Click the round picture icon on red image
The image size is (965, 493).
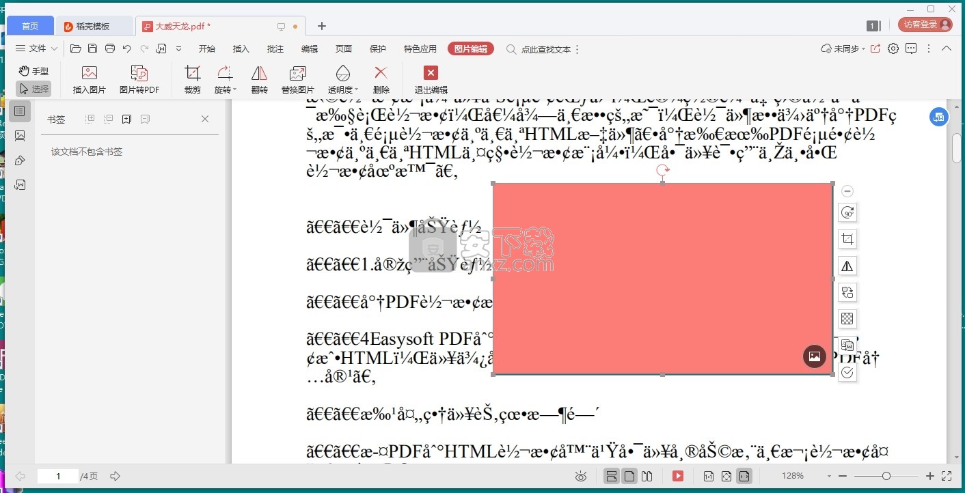coord(815,356)
